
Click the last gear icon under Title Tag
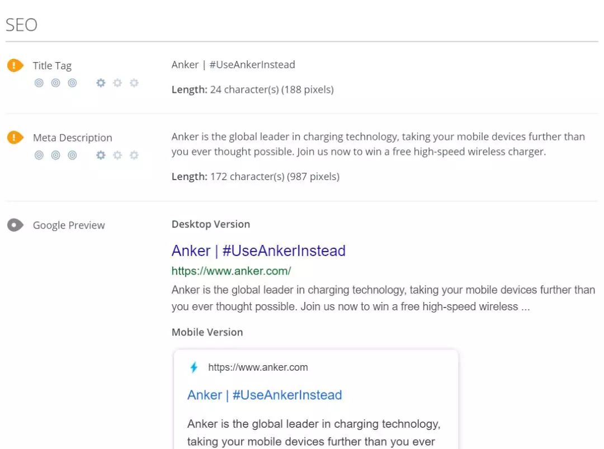click(134, 83)
